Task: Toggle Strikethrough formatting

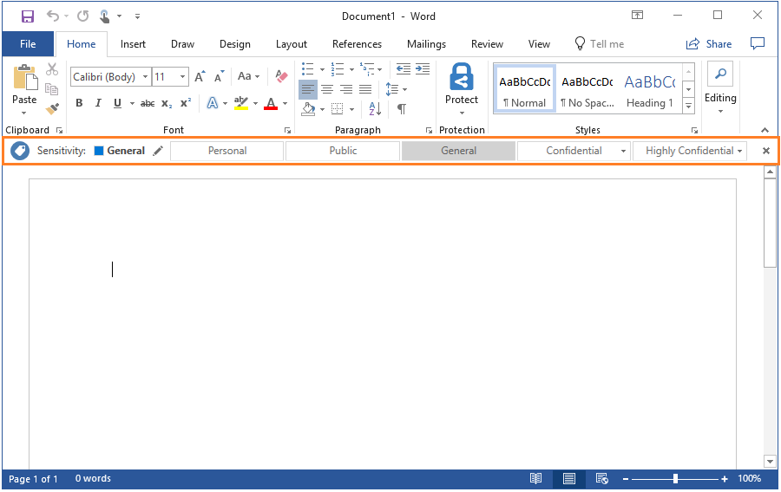Action: pos(148,103)
